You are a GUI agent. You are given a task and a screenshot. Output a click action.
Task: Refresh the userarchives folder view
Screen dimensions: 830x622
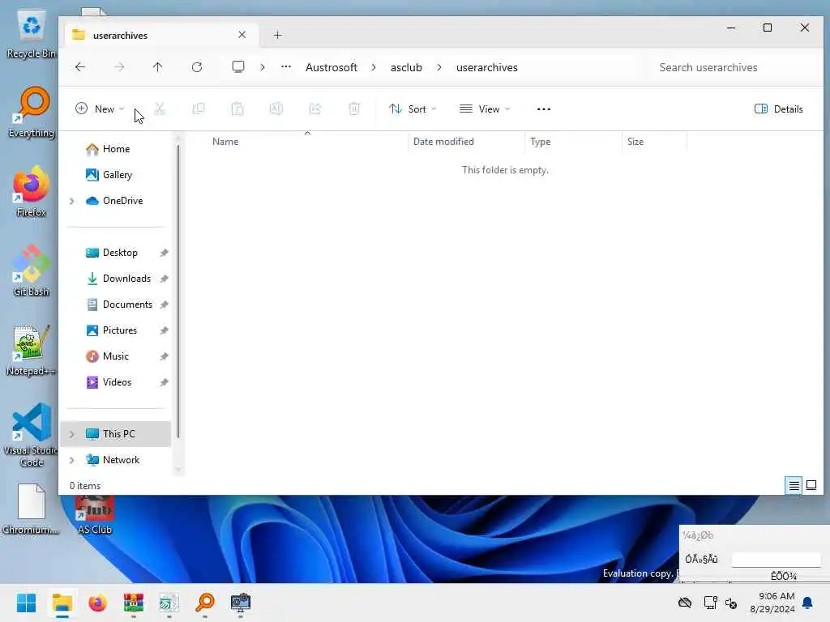click(197, 67)
